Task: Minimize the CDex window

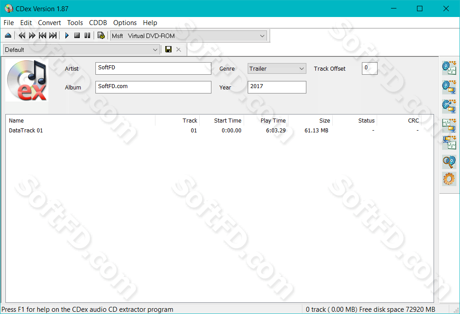Action: click(x=394, y=8)
